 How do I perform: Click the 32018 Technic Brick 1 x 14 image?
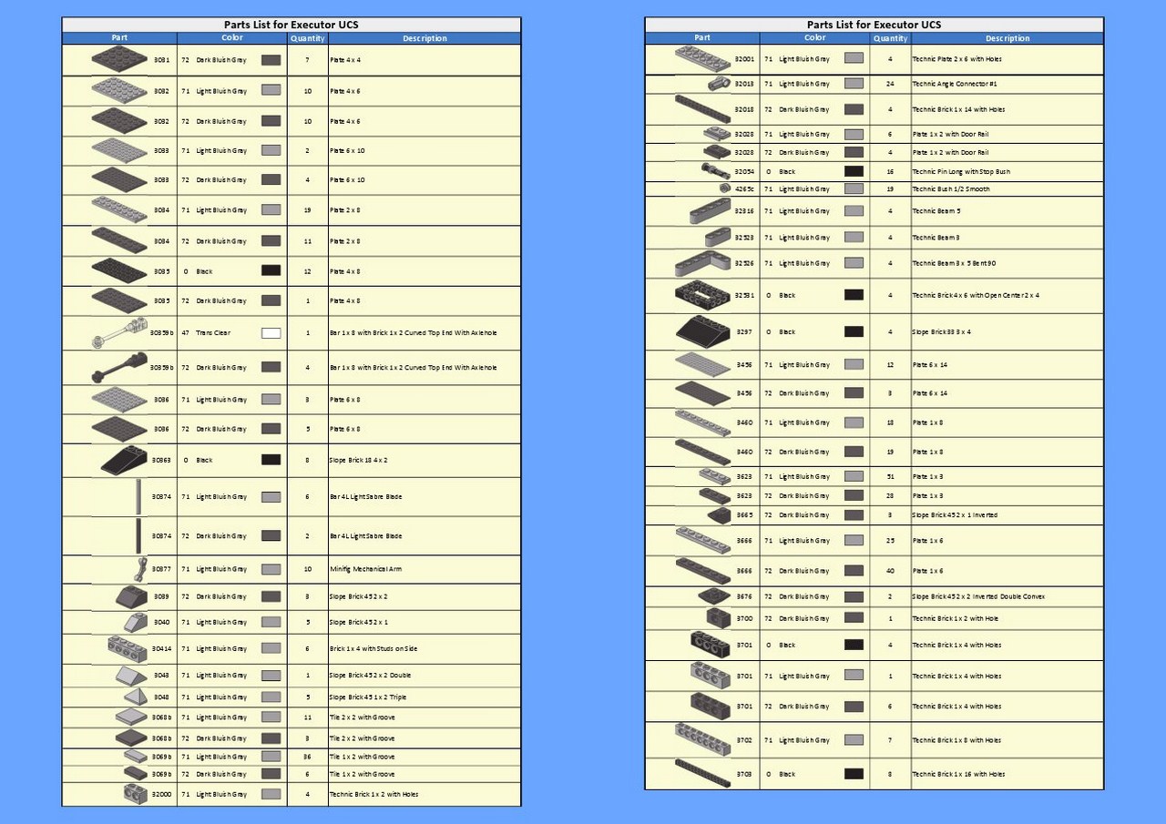click(x=702, y=109)
